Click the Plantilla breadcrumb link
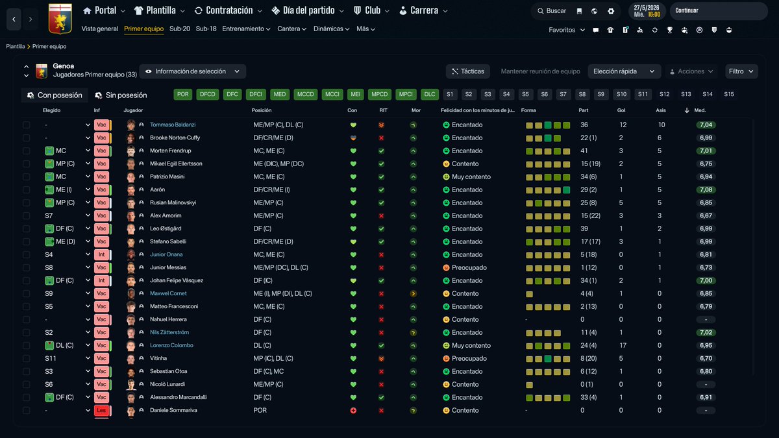779x438 pixels. [16, 47]
